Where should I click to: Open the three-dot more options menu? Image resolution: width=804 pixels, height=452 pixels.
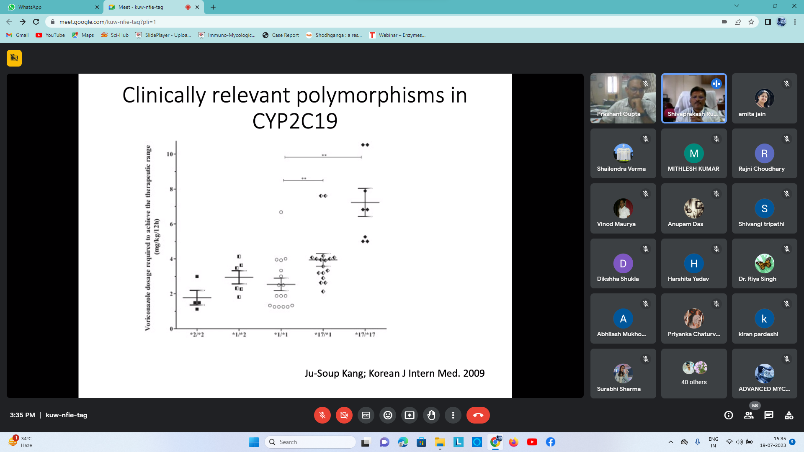pyautogui.click(x=453, y=415)
